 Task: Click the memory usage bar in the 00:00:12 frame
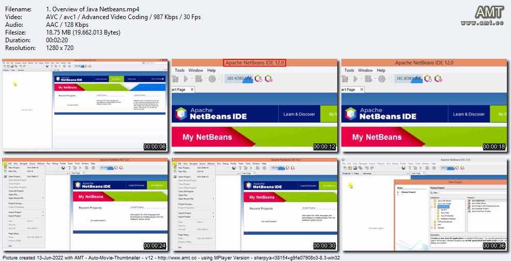239,78
